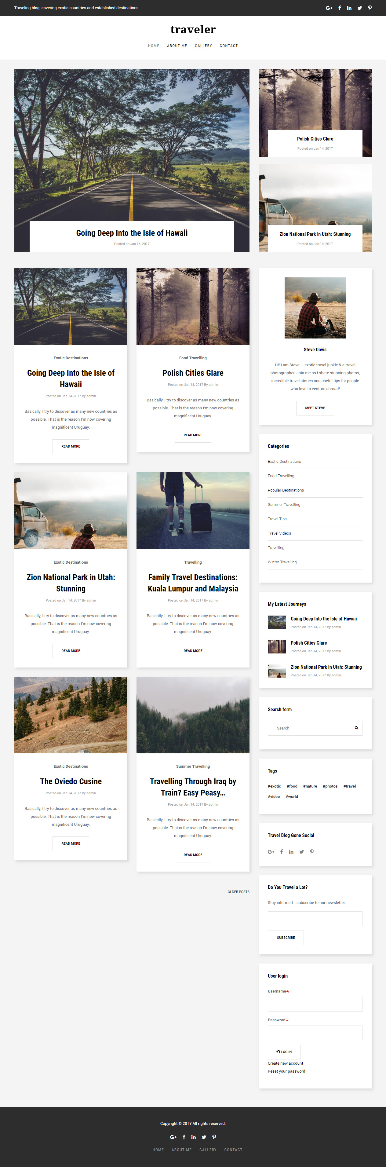Open Pinterest icon in top header bar
Image resolution: width=386 pixels, height=1167 pixels.
370,8
